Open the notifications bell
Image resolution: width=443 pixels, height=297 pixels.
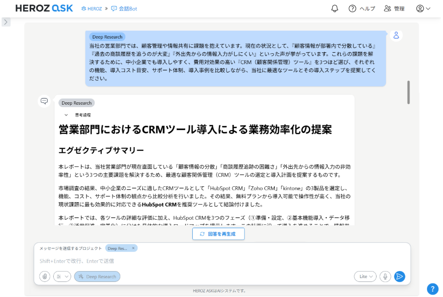(335, 8)
